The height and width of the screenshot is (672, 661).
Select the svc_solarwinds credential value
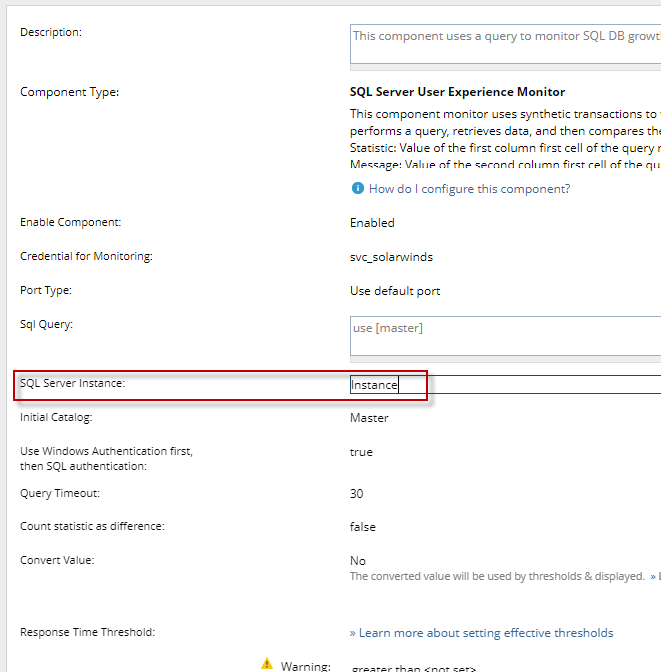pyautogui.click(x=391, y=257)
